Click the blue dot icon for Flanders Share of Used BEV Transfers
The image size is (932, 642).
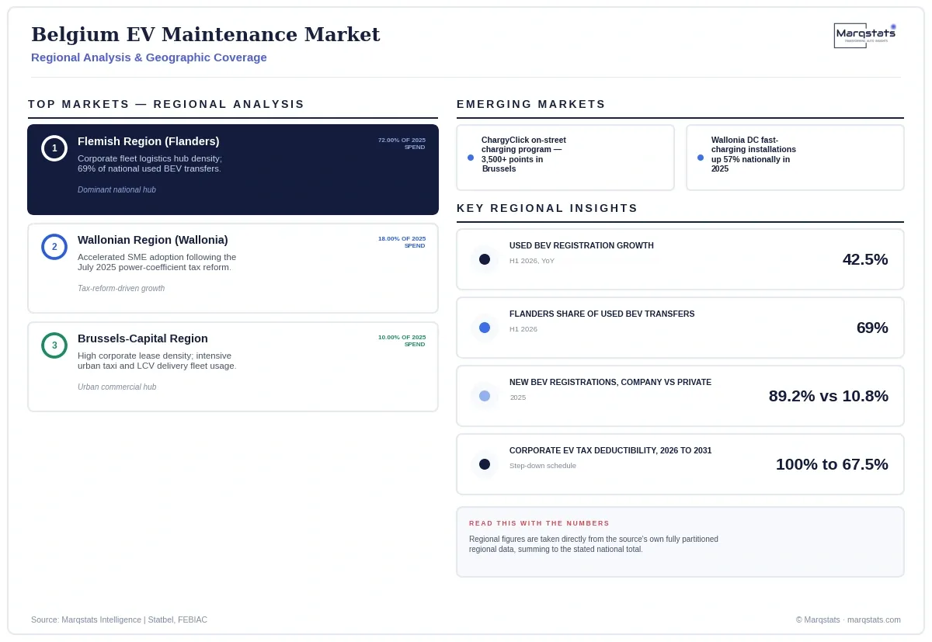click(x=485, y=328)
